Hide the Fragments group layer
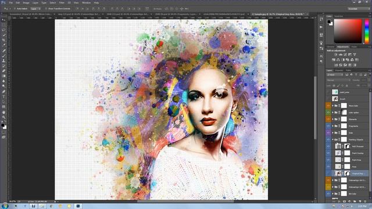Image resolution: width=372 pixels, height=209 pixels. 328,126
